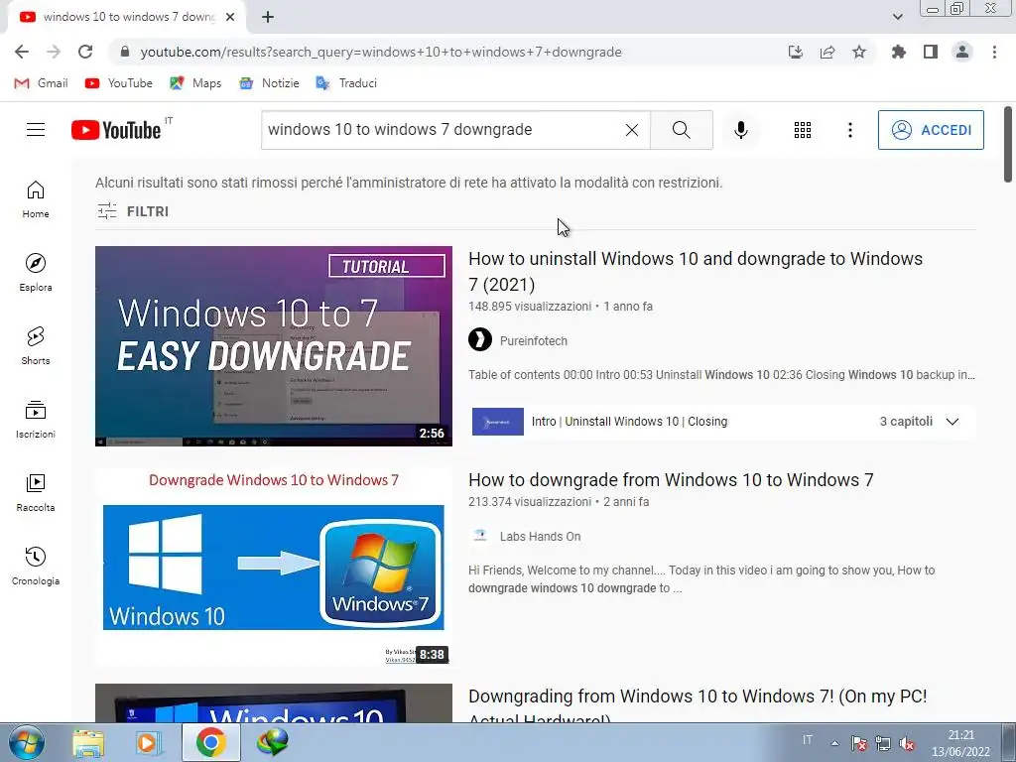Open Windows Start orb
This screenshot has height=762, width=1016.
pyautogui.click(x=26, y=742)
